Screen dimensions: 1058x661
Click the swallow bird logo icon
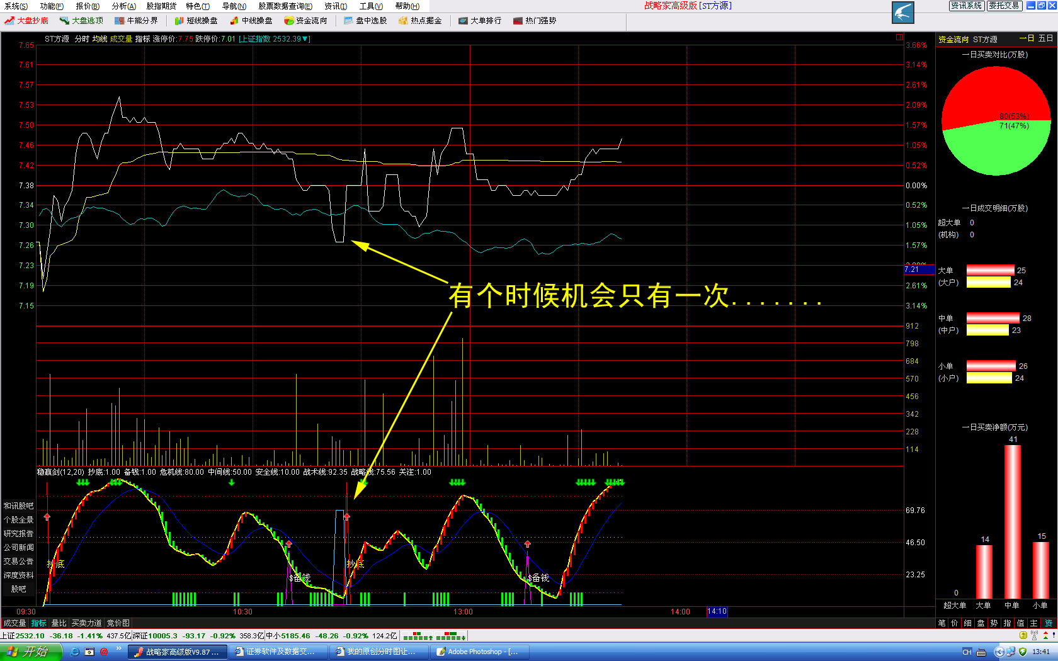point(903,13)
